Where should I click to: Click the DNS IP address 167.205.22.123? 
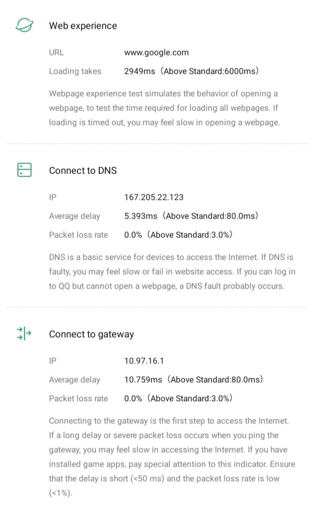[x=154, y=197]
